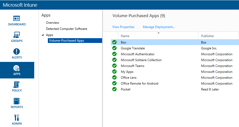
Task: Click status check beside Microsoft Authenticator
Action: click(x=114, y=54)
